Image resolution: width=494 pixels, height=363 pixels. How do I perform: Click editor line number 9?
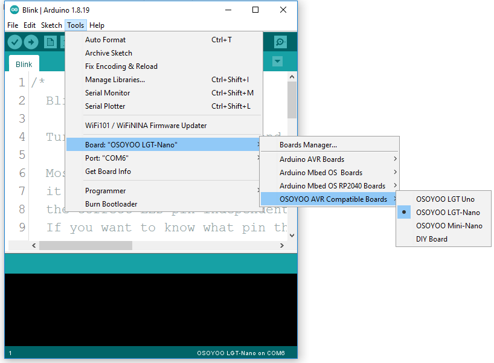tap(22, 227)
